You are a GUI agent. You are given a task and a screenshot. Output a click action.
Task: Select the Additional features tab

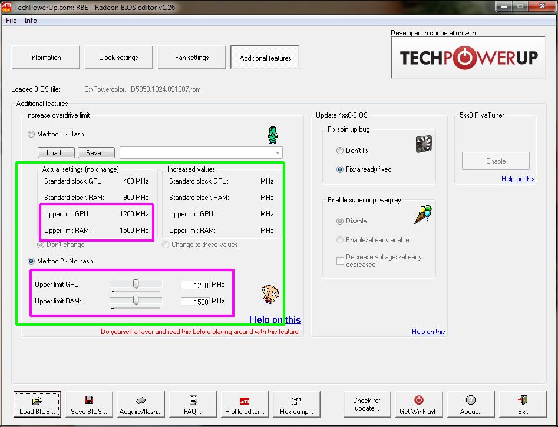265,58
